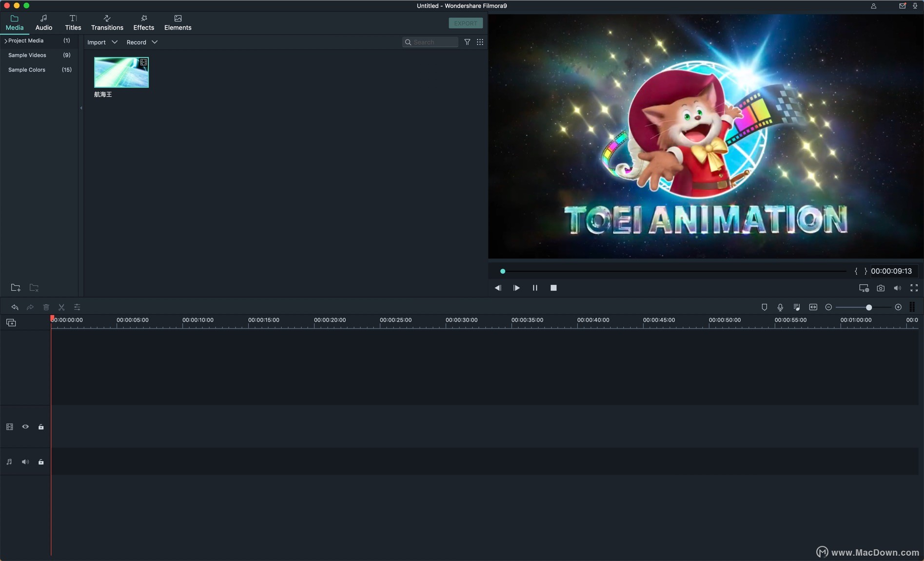The image size is (924, 561).
Task: Click the add new folder icon
Action: point(16,288)
